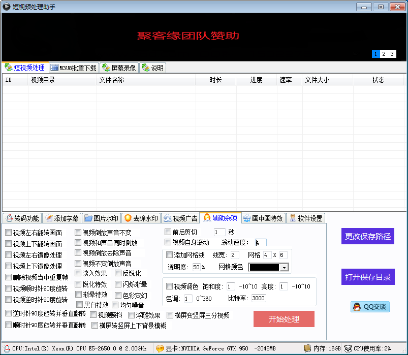Click the 内存 status bar icon
Screen dimensions: 408x355
pos(307,348)
